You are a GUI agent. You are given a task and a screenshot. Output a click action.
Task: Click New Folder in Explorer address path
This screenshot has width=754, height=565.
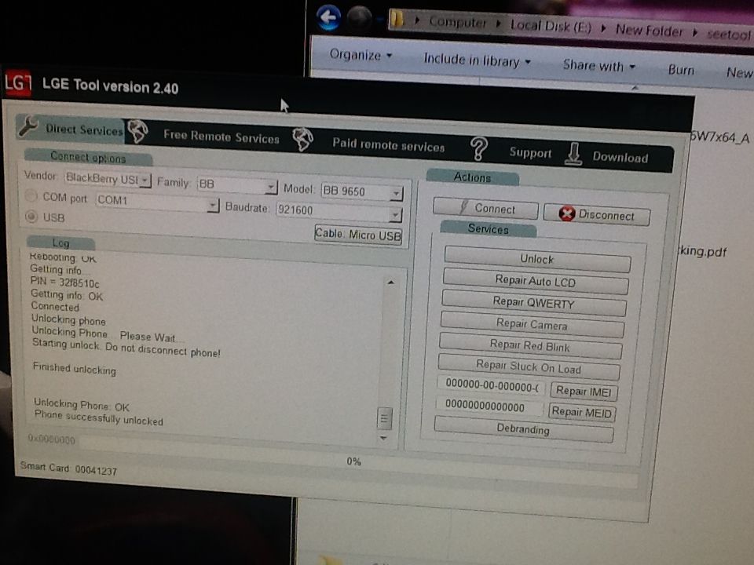[x=650, y=31]
